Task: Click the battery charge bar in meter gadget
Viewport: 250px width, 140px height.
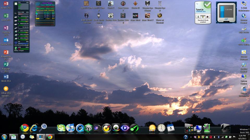Action: pos(23,49)
